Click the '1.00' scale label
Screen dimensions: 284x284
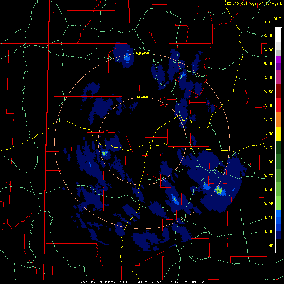pyautogui.click(x=269, y=162)
